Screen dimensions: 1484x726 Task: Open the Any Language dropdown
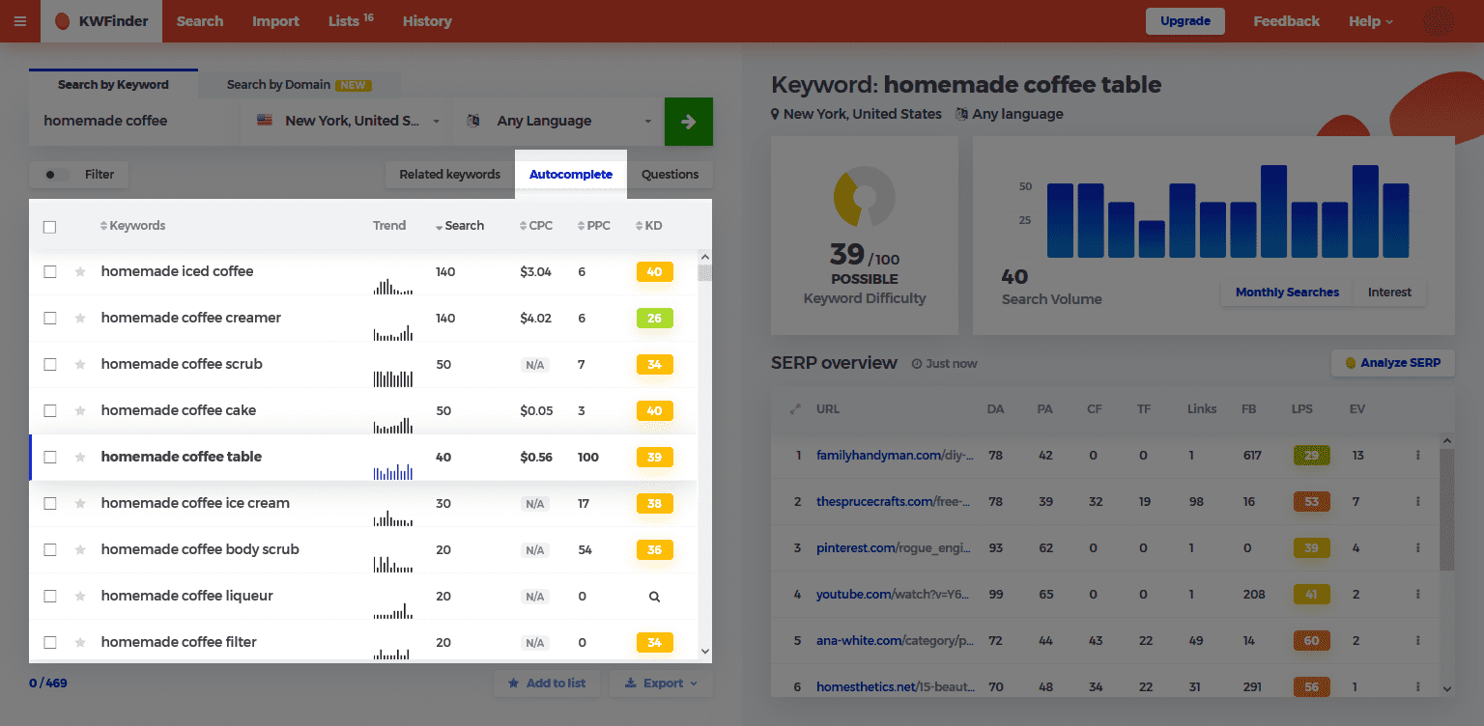coord(558,122)
